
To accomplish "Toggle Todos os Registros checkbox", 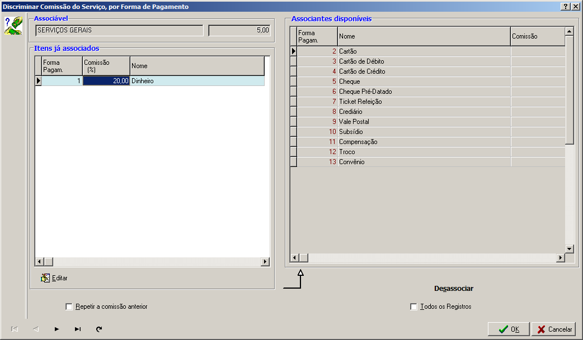I will [x=413, y=307].
